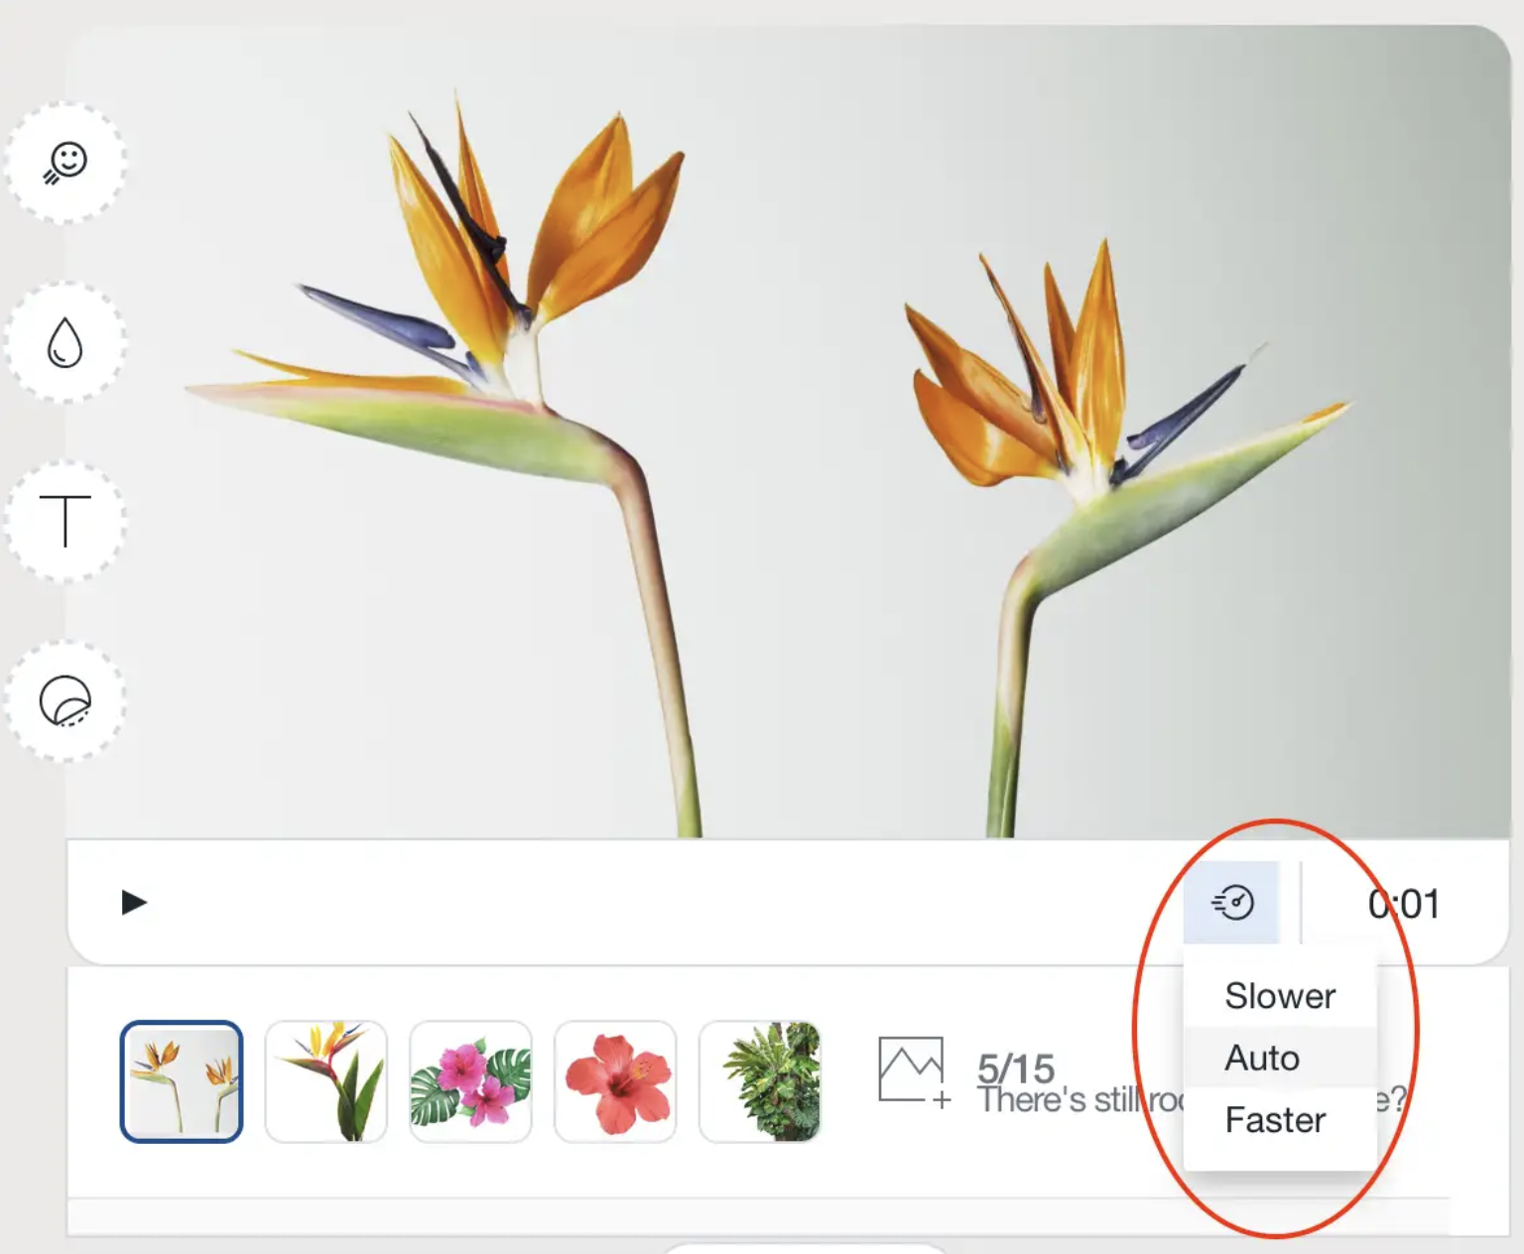Image resolution: width=1524 pixels, height=1254 pixels.
Task: Select the single bird of paradise thumbnail
Action: [x=326, y=1081]
